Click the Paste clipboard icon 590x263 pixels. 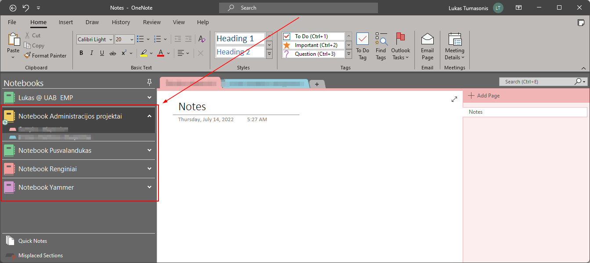tap(14, 40)
